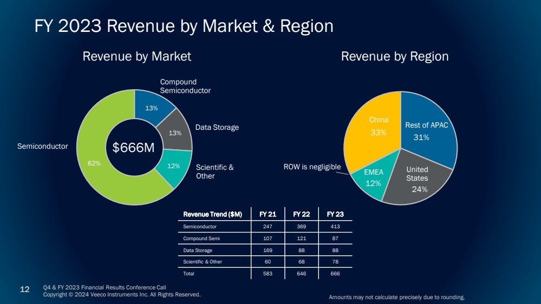Click the slide title FY 2023 Revenue

coord(184,25)
